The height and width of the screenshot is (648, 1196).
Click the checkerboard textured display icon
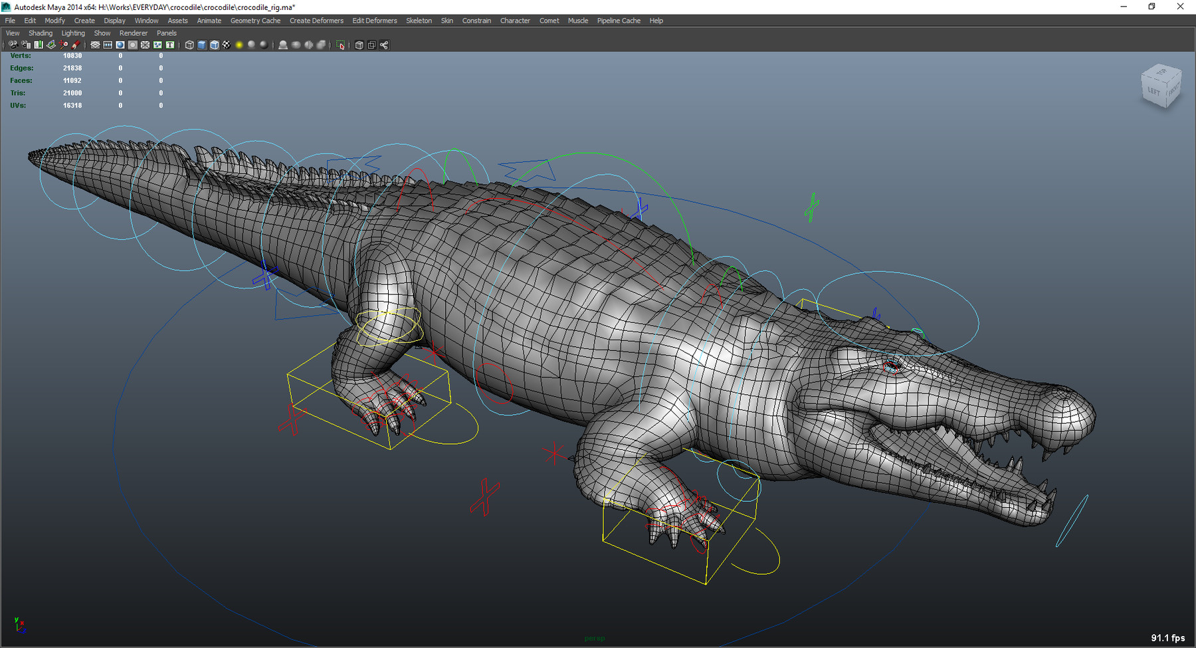coord(227,45)
